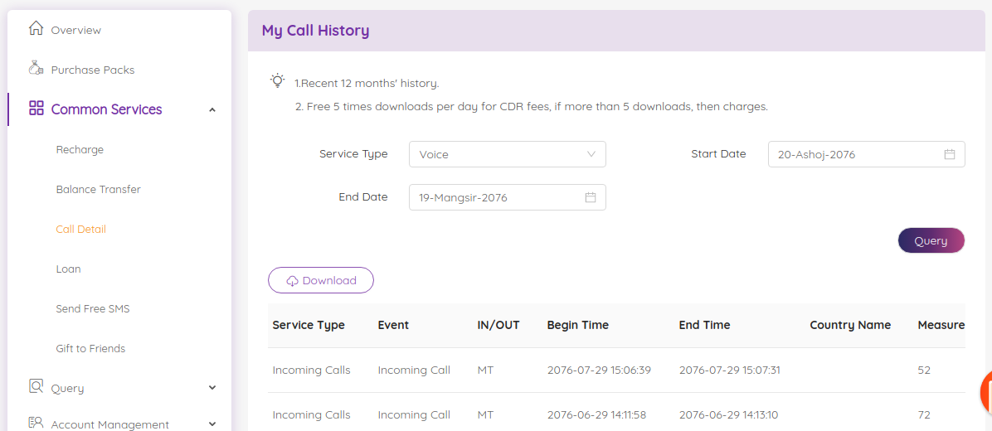Click the Start Date field 20-Ashoj-2076
This screenshot has height=431, width=992.
click(x=867, y=154)
